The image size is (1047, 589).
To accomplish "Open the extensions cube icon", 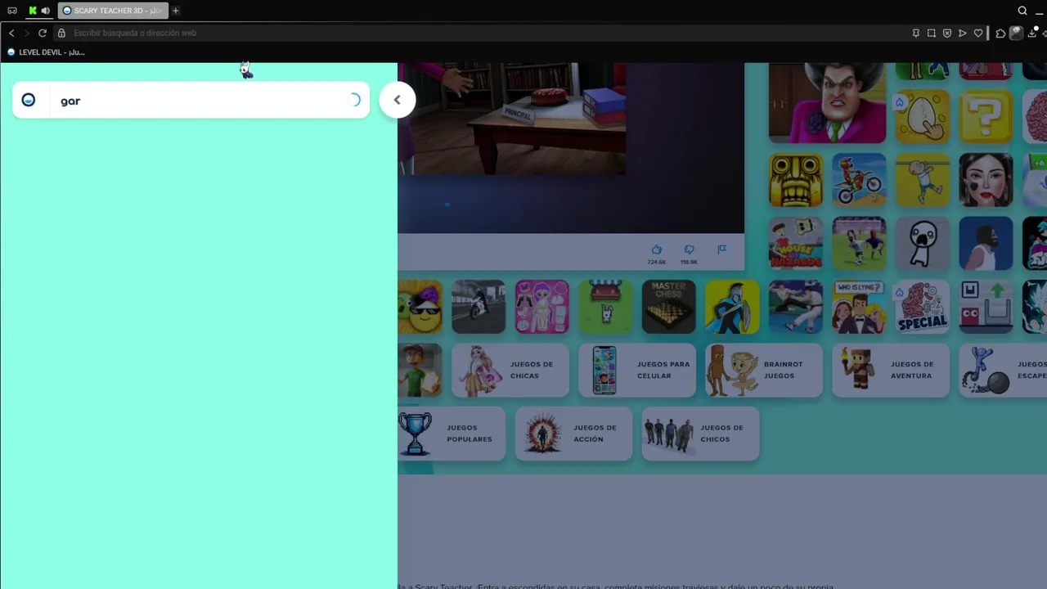I will coord(1000,34).
